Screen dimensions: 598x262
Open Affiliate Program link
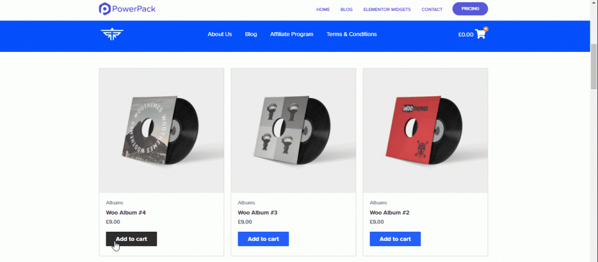pyautogui.click(x=292, y=34)
